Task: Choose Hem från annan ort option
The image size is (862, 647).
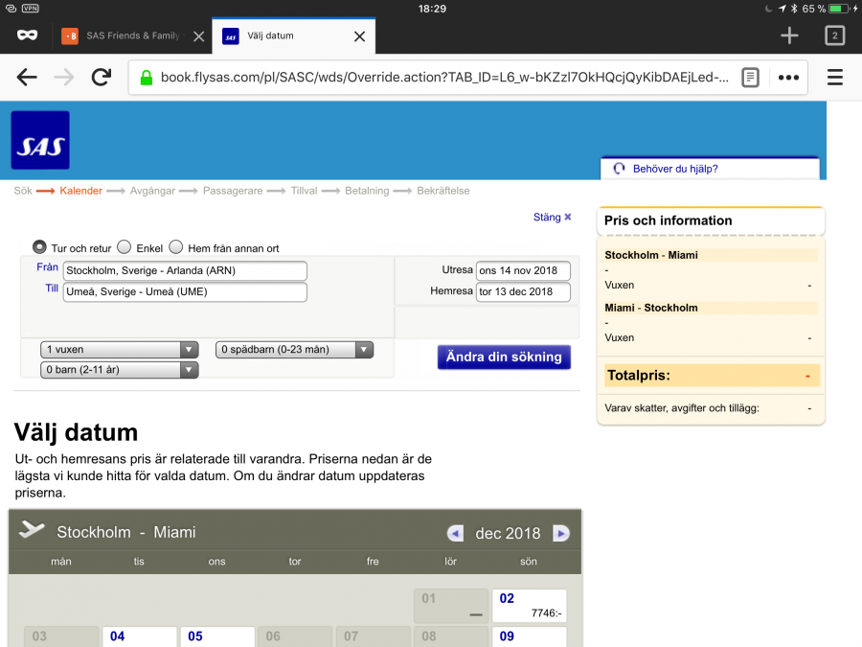Action: pyautogui.click(x=176, y=247)
